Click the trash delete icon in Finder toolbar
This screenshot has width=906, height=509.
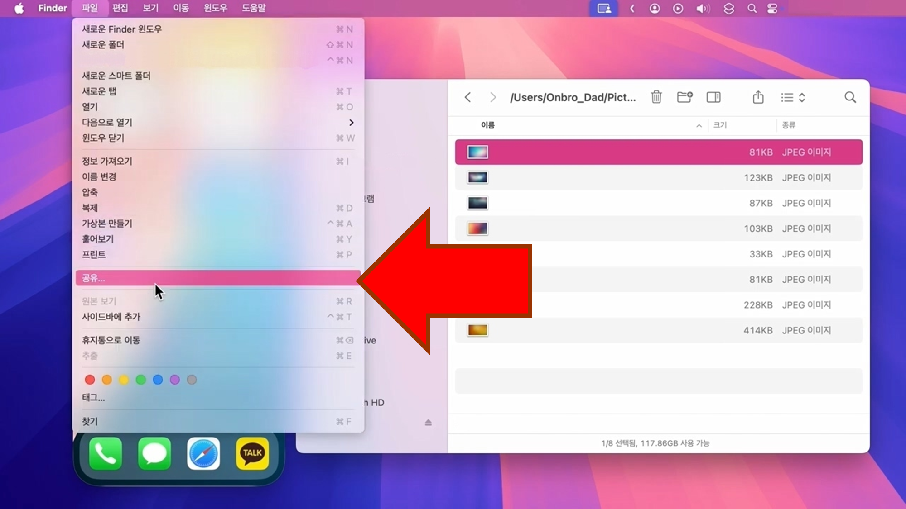[x=656, y=97]
